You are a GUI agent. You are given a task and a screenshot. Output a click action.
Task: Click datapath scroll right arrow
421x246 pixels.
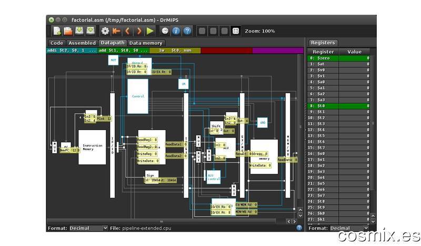(x=294, y=222)
